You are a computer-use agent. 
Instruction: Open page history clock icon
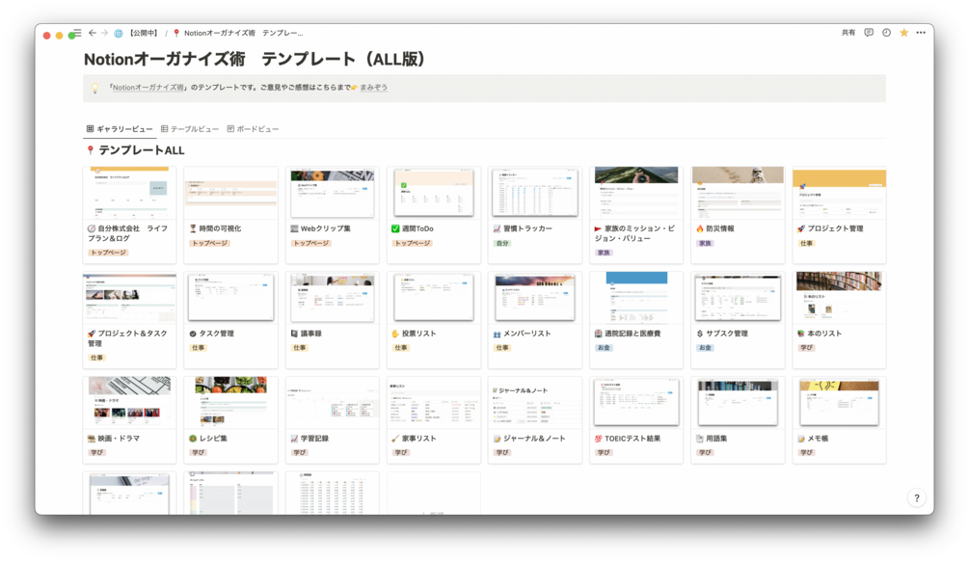coord(886,33)
